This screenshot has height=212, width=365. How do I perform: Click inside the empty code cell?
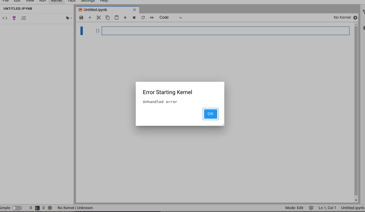tap(225, 31)
